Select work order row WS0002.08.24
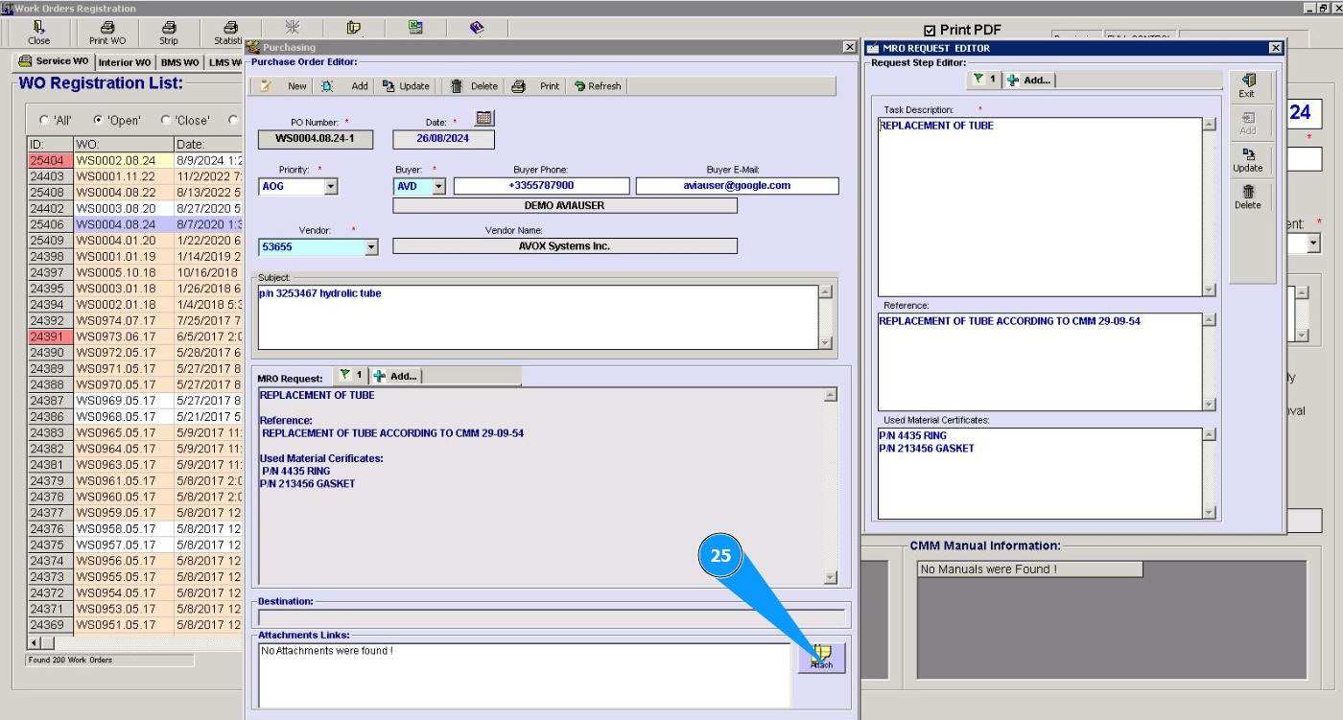This screenshot has width=1343, height=720. point(134,160)
